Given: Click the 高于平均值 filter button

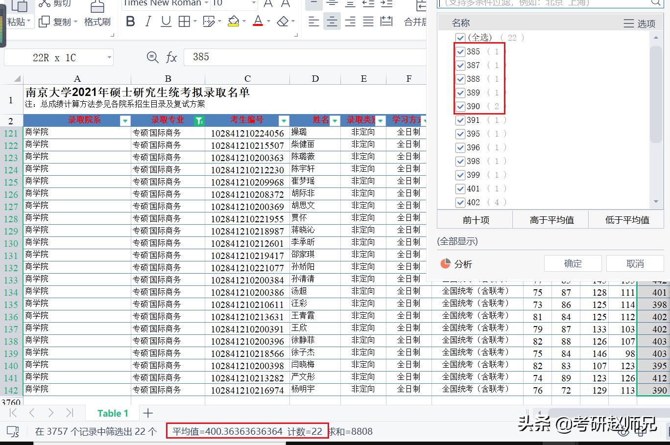Looking at the screenshot, I should pos(550,219).
